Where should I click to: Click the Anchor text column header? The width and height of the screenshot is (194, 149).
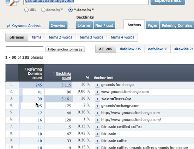(103, 78)
